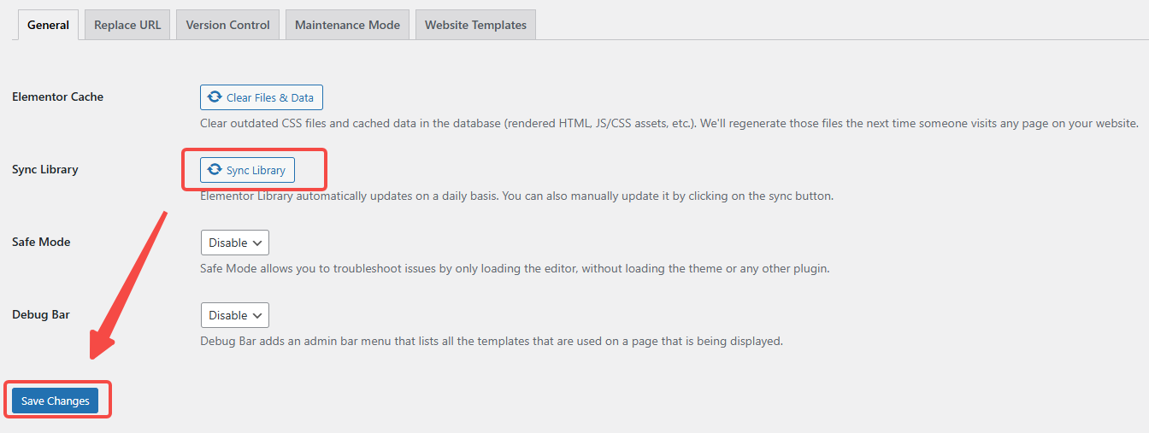Click the Sync Library button text
1149x433 pixels.
click(256, 171)
